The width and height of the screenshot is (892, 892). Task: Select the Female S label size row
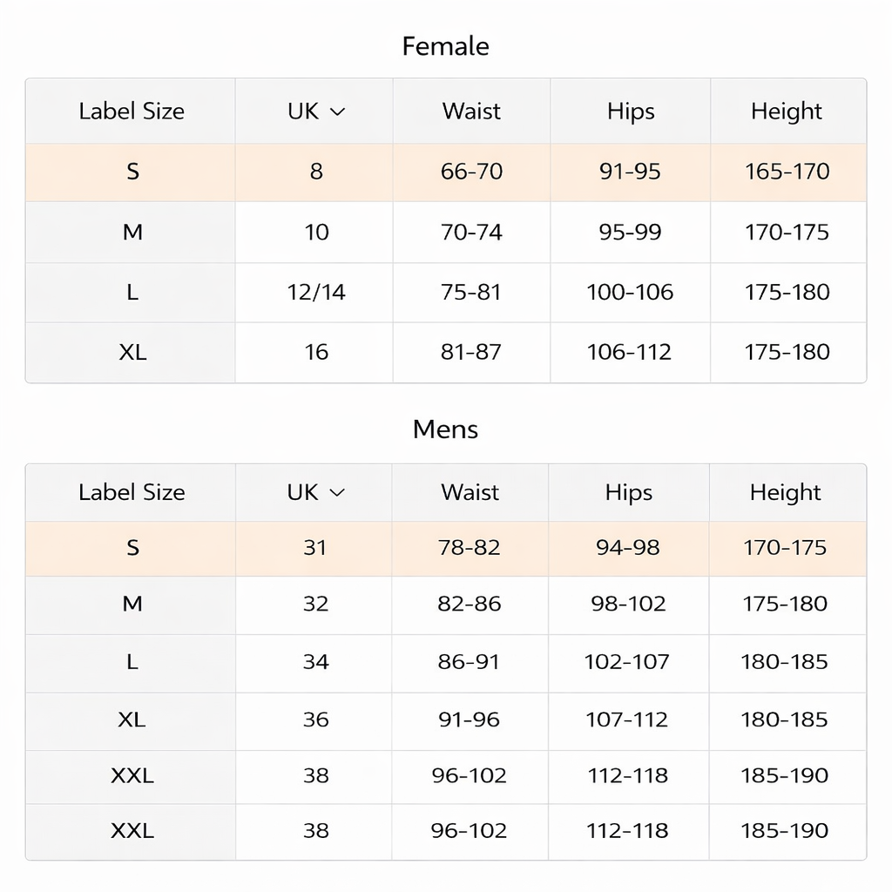tap(446, 172)
